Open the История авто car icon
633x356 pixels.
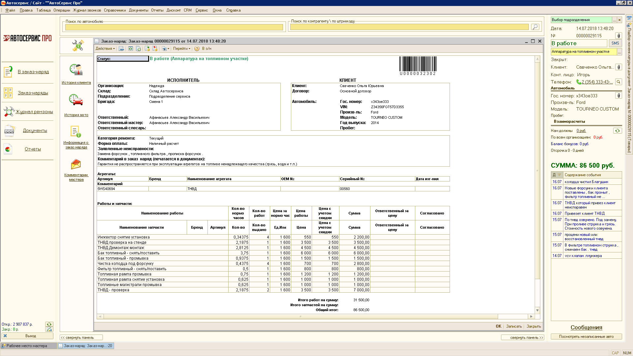point(76,100)
